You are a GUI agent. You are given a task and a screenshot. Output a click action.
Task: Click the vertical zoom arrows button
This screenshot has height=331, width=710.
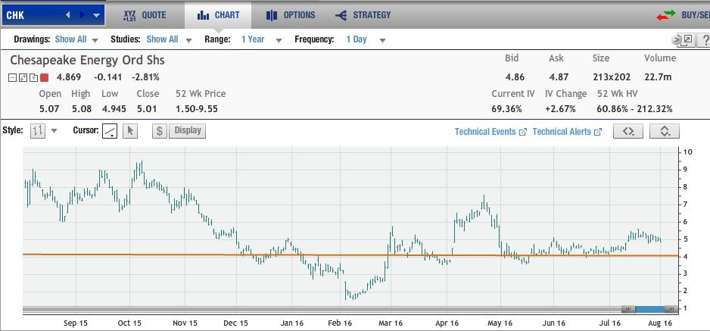coord(665,131)
